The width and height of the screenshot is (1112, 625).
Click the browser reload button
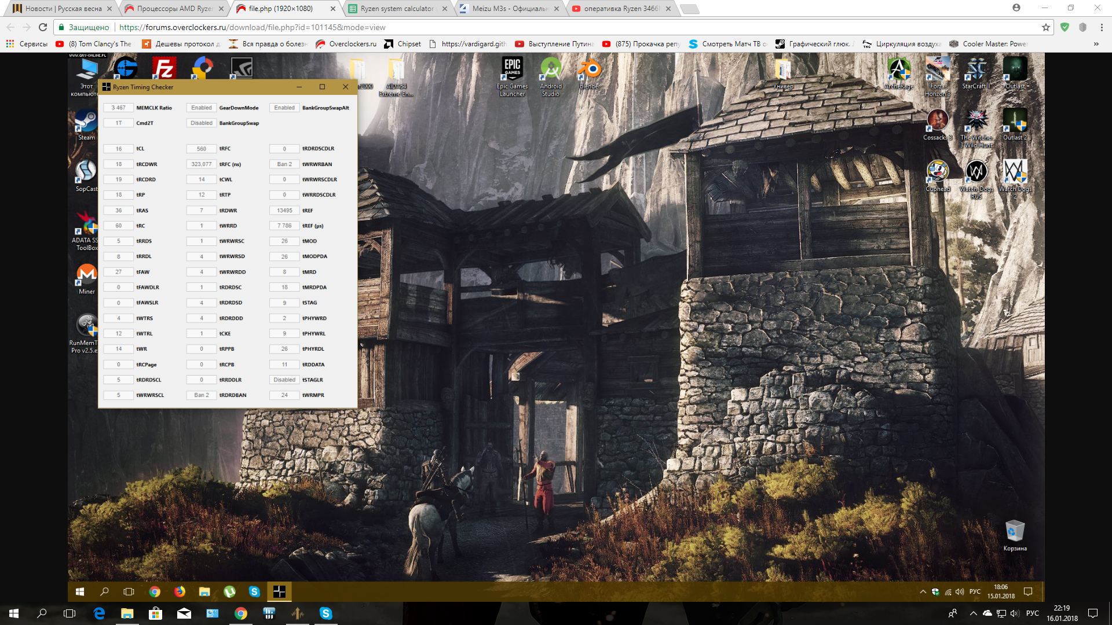tap(43, 27)
